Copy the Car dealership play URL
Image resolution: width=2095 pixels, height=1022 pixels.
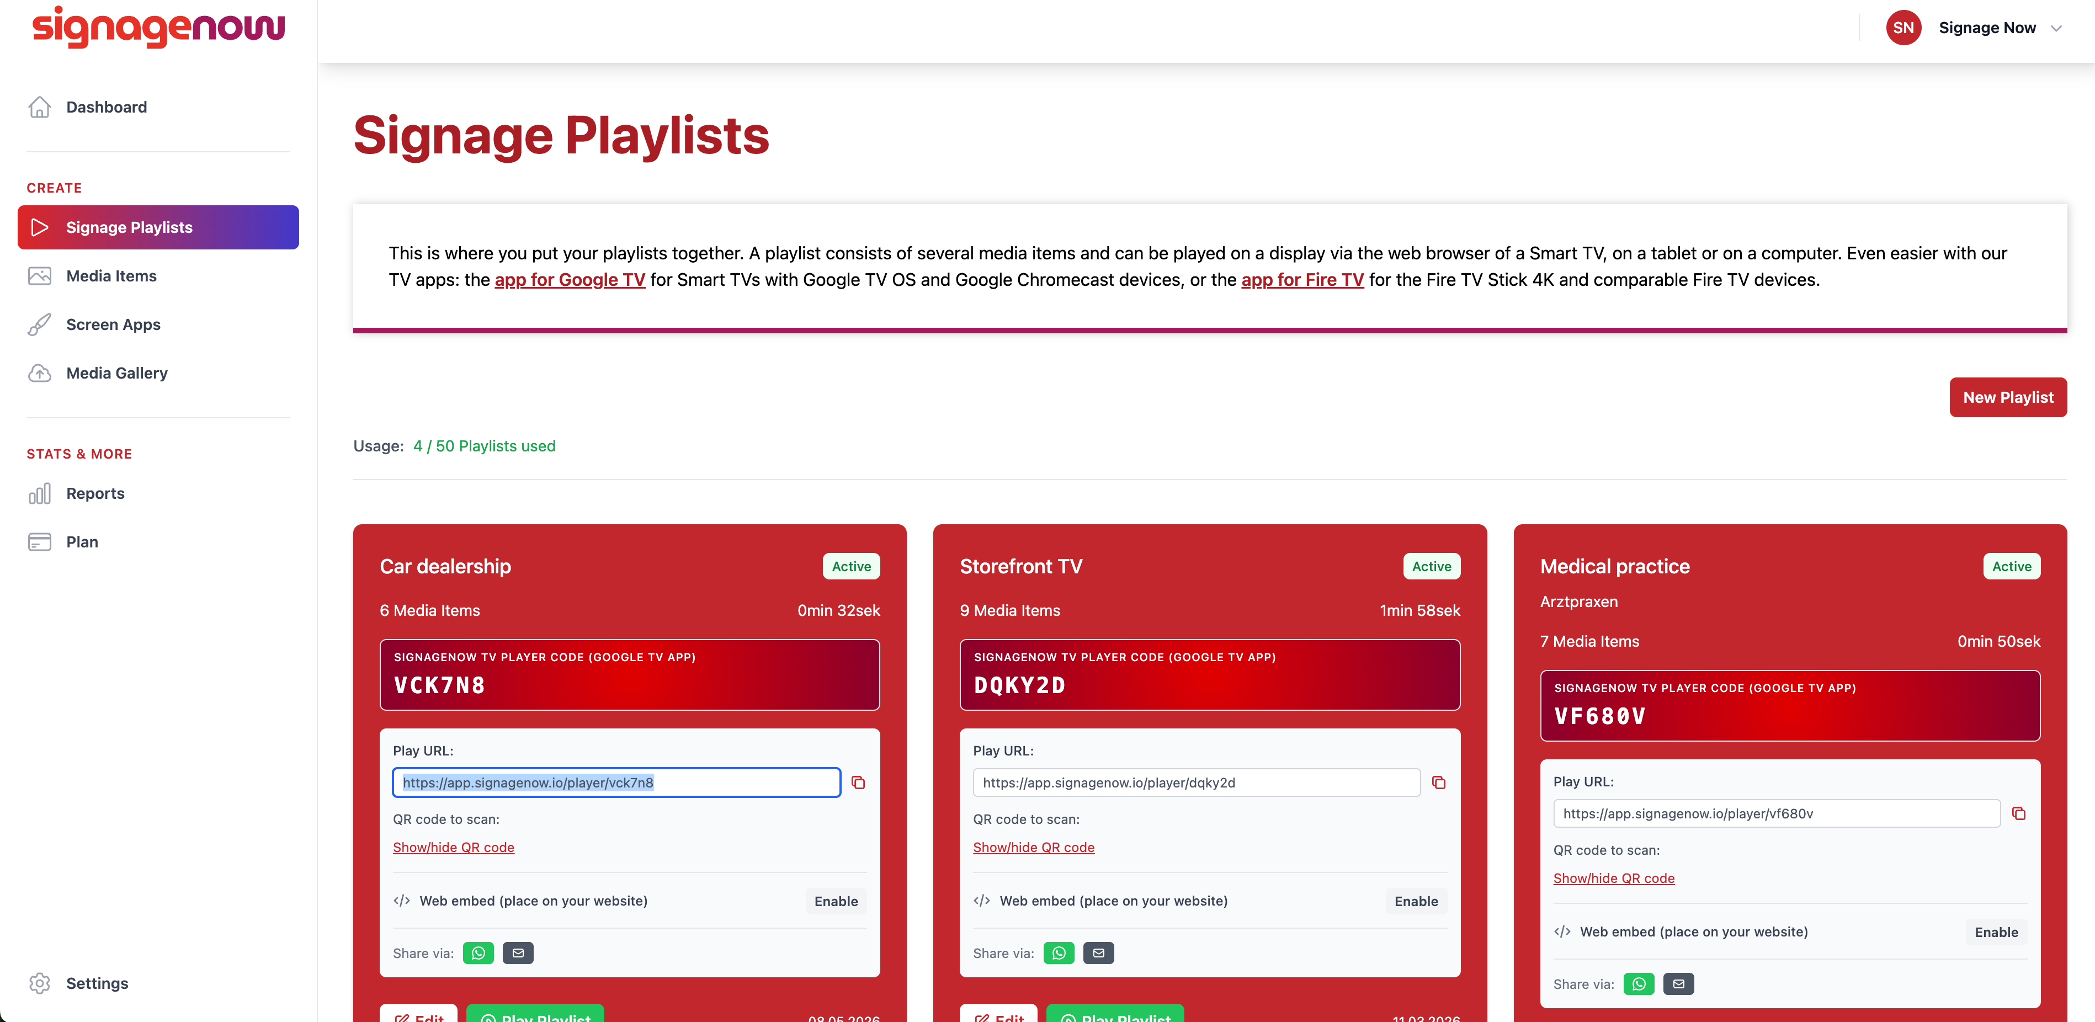858,782
